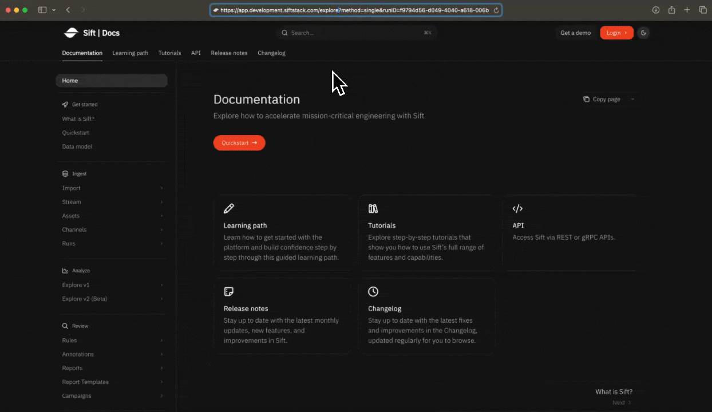Expand the Assets section chevron
712x412 pixels.
pos(161,216)
